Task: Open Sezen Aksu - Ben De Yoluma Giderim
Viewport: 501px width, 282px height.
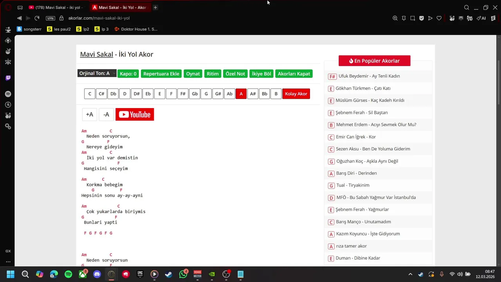Action: click(373, 149)
